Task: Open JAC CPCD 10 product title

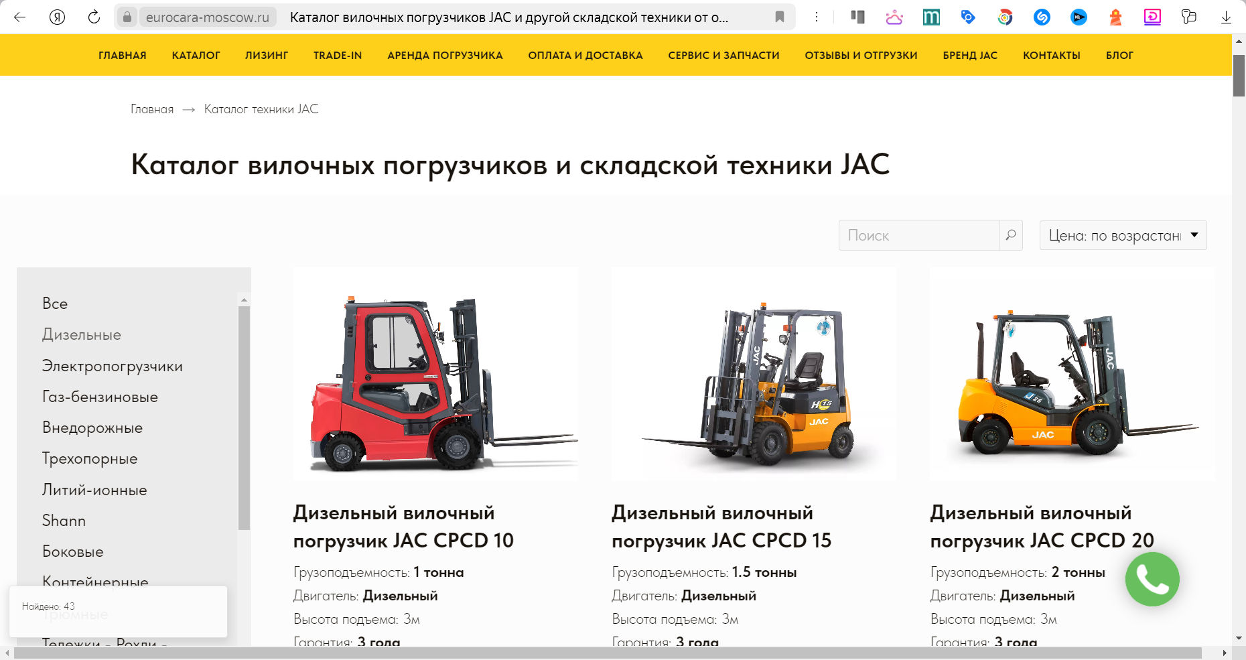Action: point(403,527)
